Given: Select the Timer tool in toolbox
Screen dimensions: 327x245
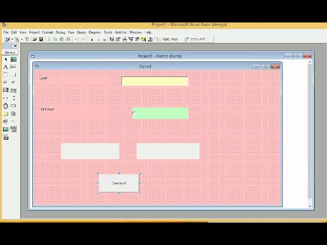Looking at the screenshot, I should 6,106.
